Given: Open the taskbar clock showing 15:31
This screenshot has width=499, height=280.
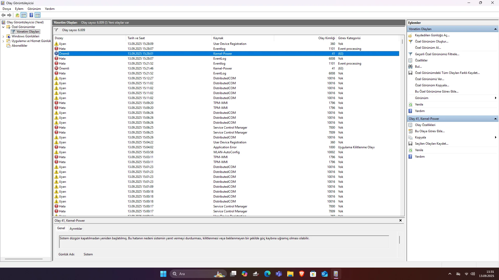Looking at the screenshot, I should (x=487, y=274).
